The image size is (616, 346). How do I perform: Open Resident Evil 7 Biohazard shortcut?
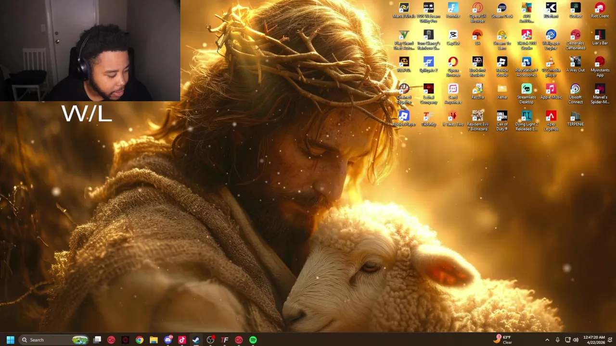(x=477, y=121)
